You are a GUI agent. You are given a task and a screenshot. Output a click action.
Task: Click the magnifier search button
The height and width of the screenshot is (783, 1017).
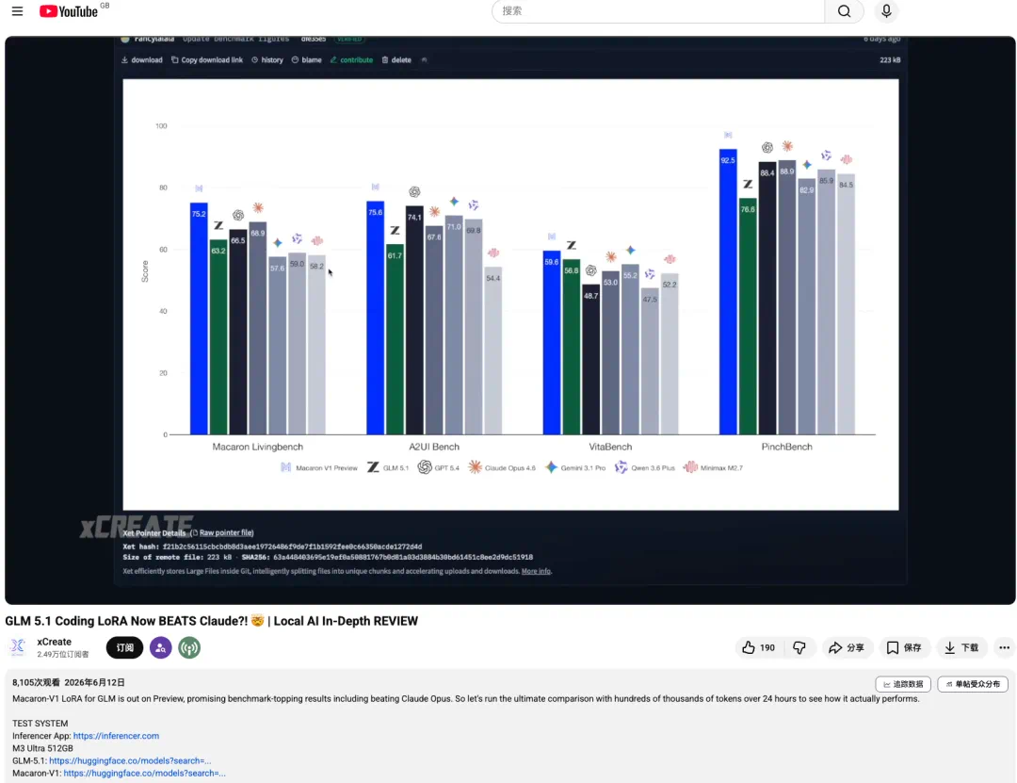pos(844,11)
